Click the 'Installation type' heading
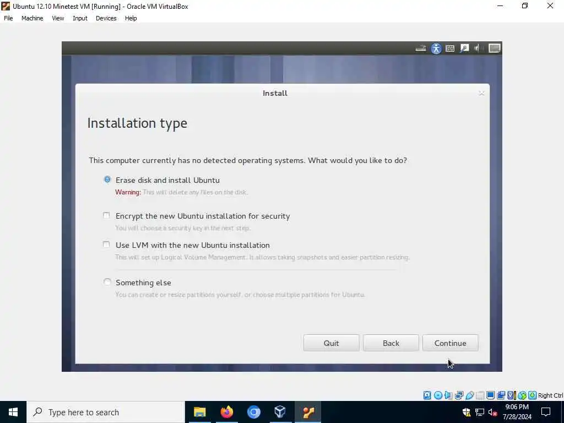Screen dimensions: 564x423 (x=137, y=123)
